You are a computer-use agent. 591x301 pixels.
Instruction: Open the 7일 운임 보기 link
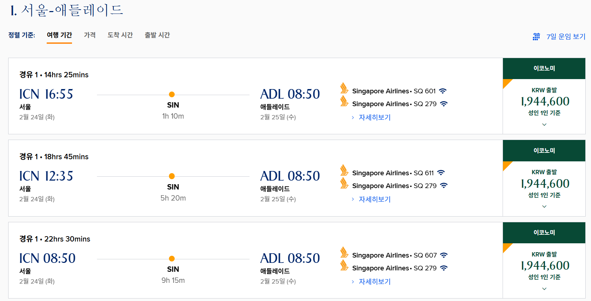tap(566, 37)
